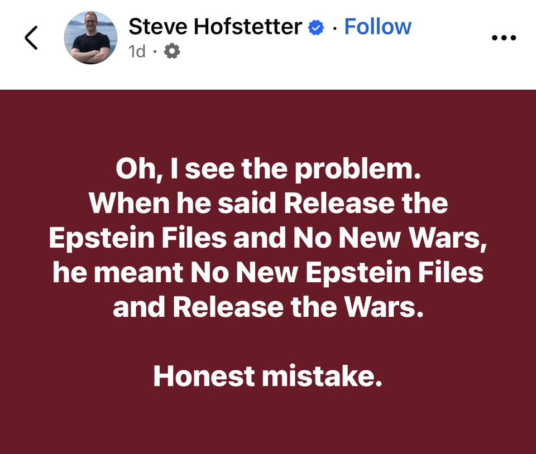Tap the line 'he meant No New Epstein Files'
Image resolution: width=536 pixels, height=454 pixels.
coord(269,273)
